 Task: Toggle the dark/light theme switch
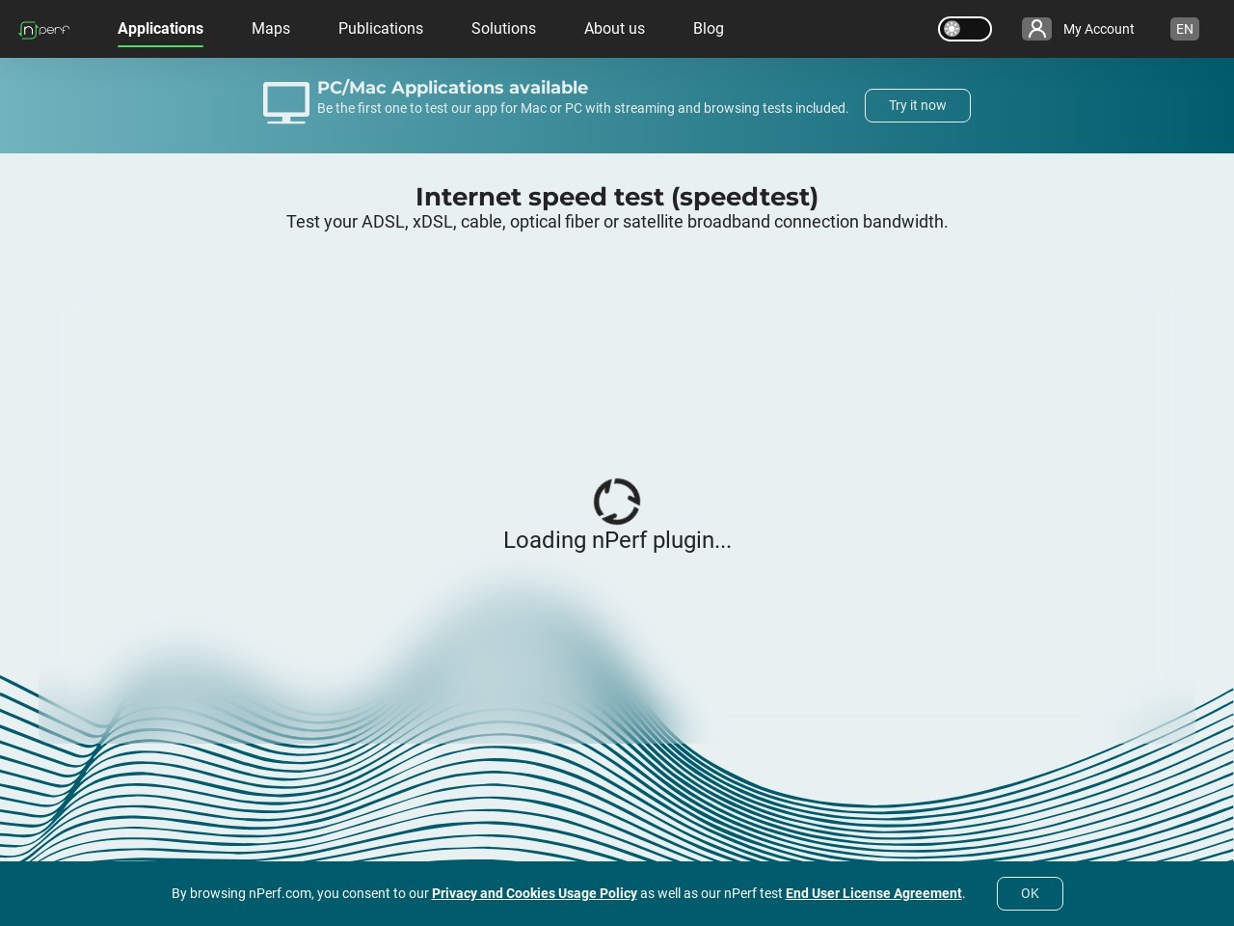tap(965, 29)
